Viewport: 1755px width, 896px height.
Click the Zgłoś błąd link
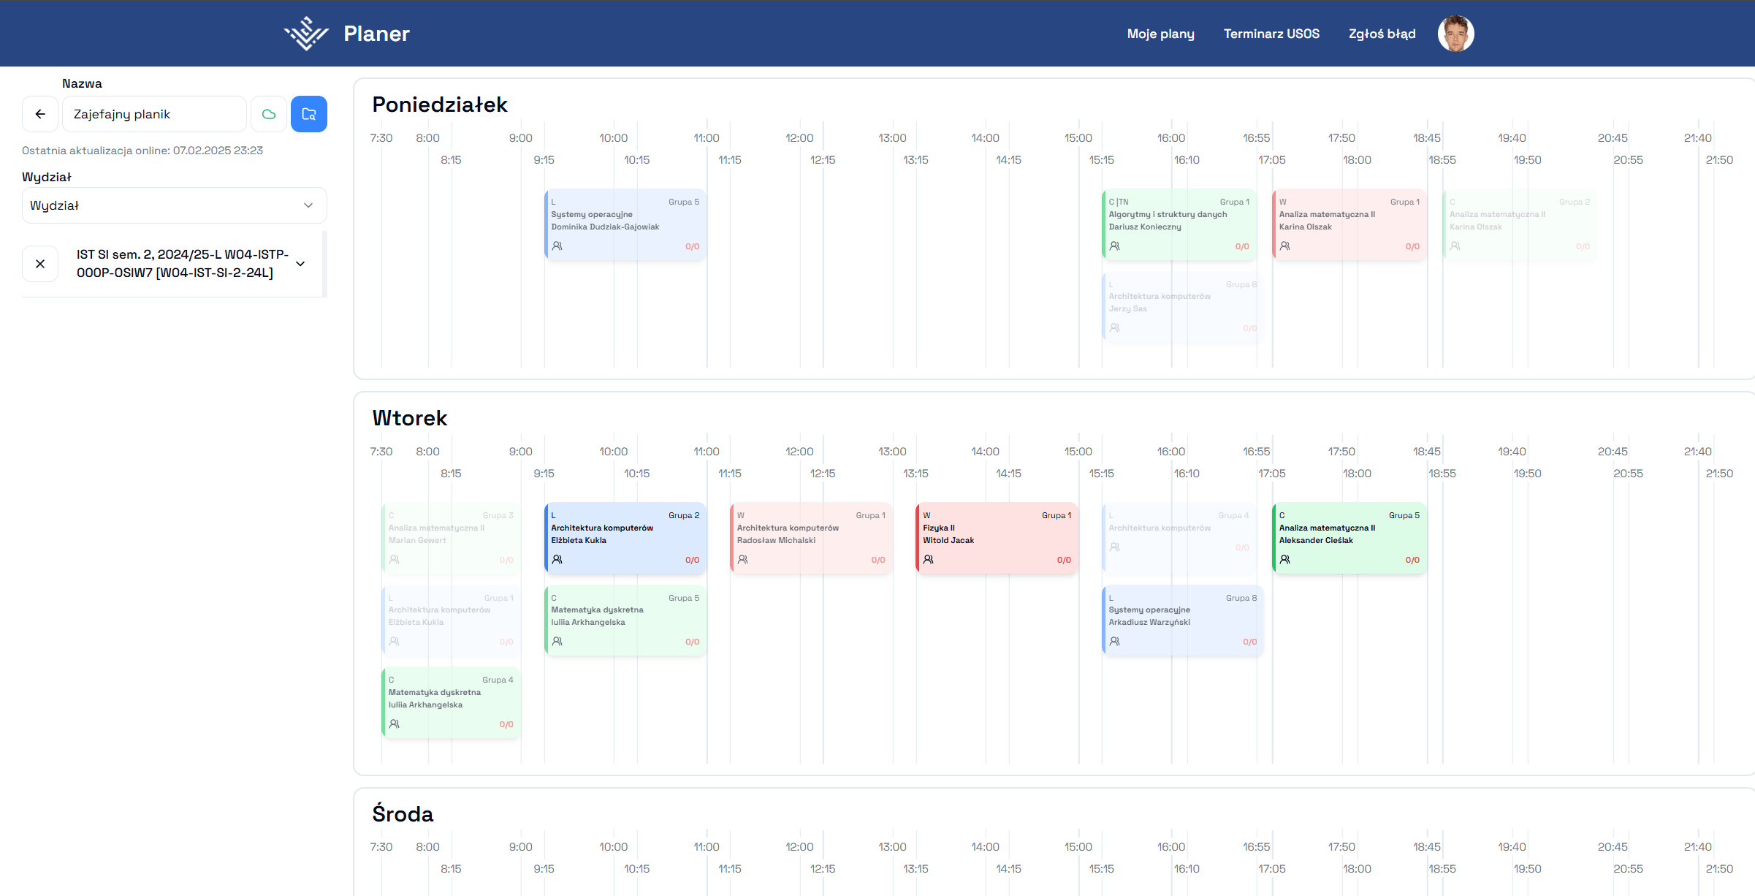click(x=1382, y=34)
